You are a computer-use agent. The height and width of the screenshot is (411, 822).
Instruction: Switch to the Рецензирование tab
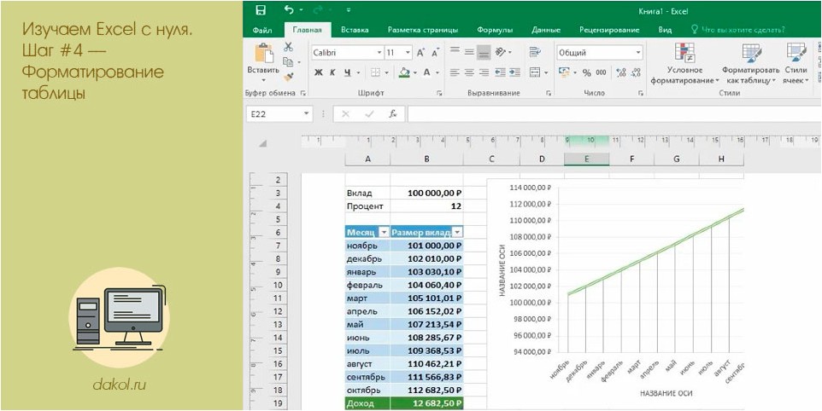pos(609,30)
